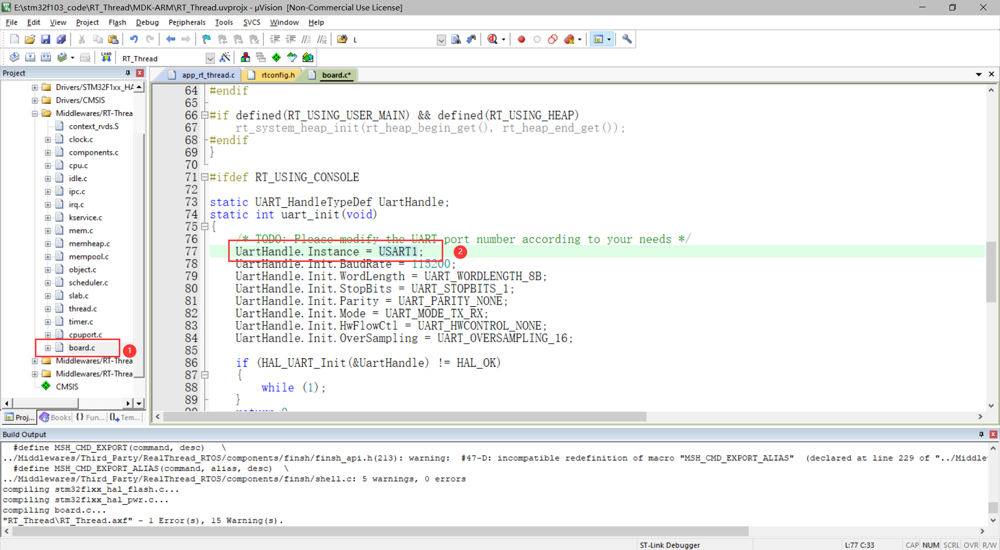Navigate backward with the blue left arrow

(170, 39)
